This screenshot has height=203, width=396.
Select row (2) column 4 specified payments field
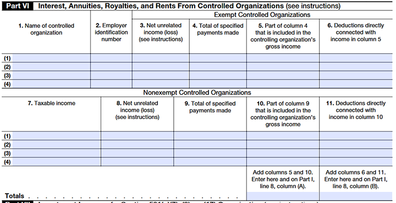(218, 67)
